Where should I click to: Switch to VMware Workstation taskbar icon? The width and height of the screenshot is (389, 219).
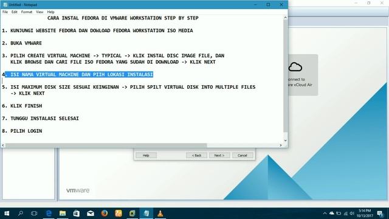[x=133, y=214]
